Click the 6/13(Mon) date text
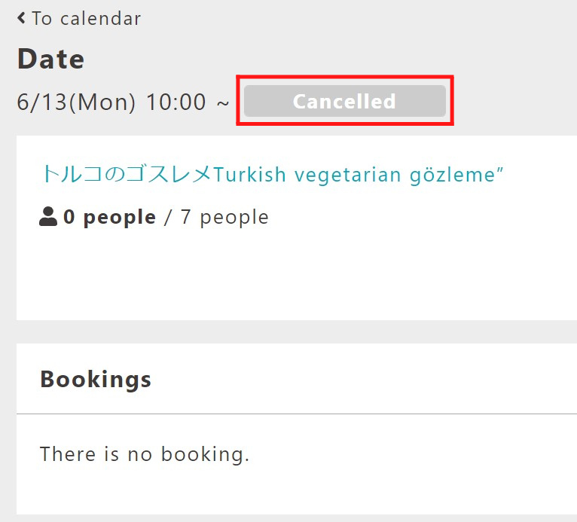The width and height of the screenshot is (577, 522). pos(76,102)
